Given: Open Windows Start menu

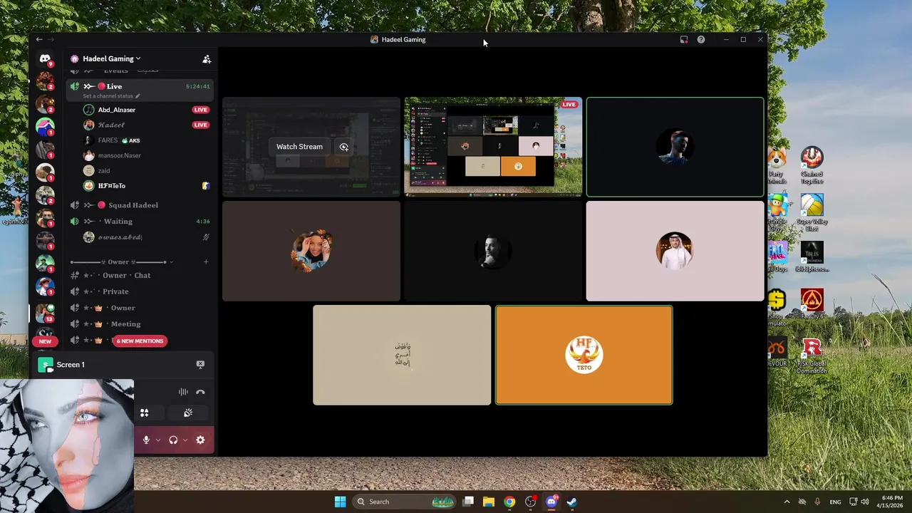Looking at the screenshot, I should pos(340,502).
